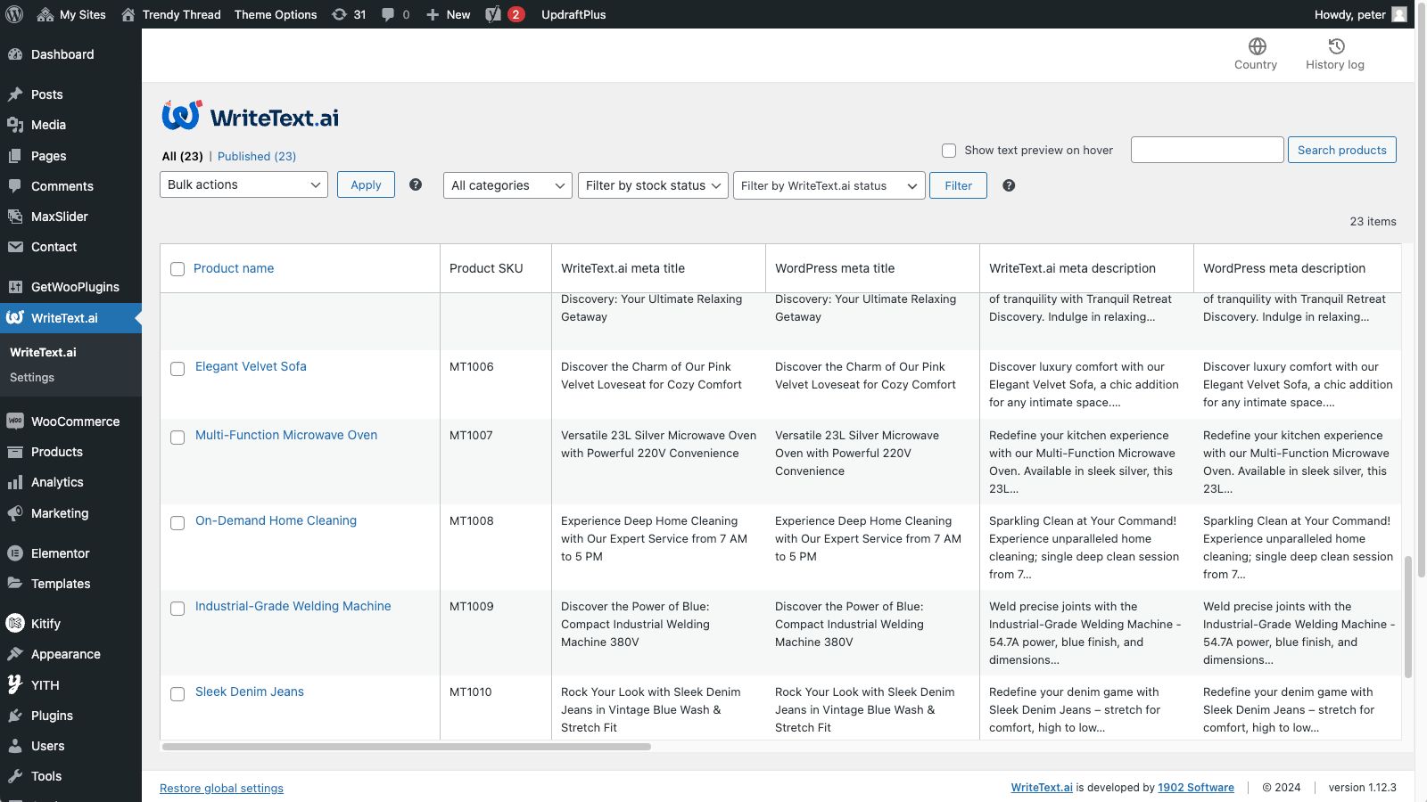Open the Country globe icon
The width and height of the screenshot is (1427, 802).
pos(1256,47)
